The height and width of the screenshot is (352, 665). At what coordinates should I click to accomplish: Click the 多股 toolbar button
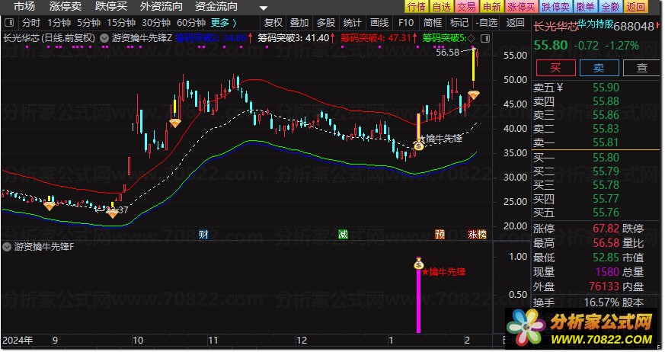pos(326,23)
